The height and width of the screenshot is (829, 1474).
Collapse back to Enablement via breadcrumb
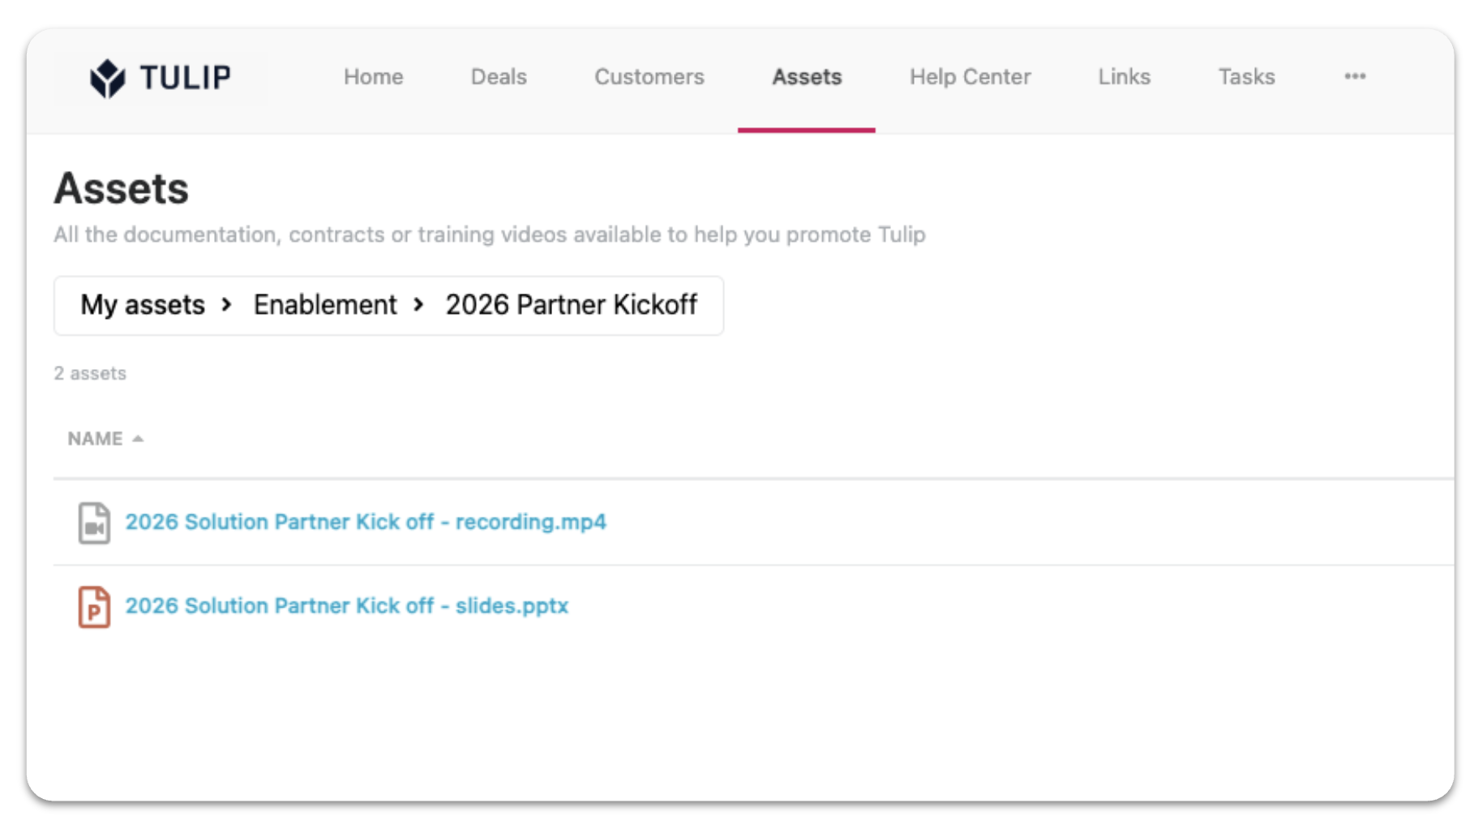[325, 306]
